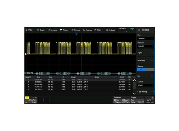Select decode list row 4
This screenshot has width=179, height=131.
[x=78, y=87]
